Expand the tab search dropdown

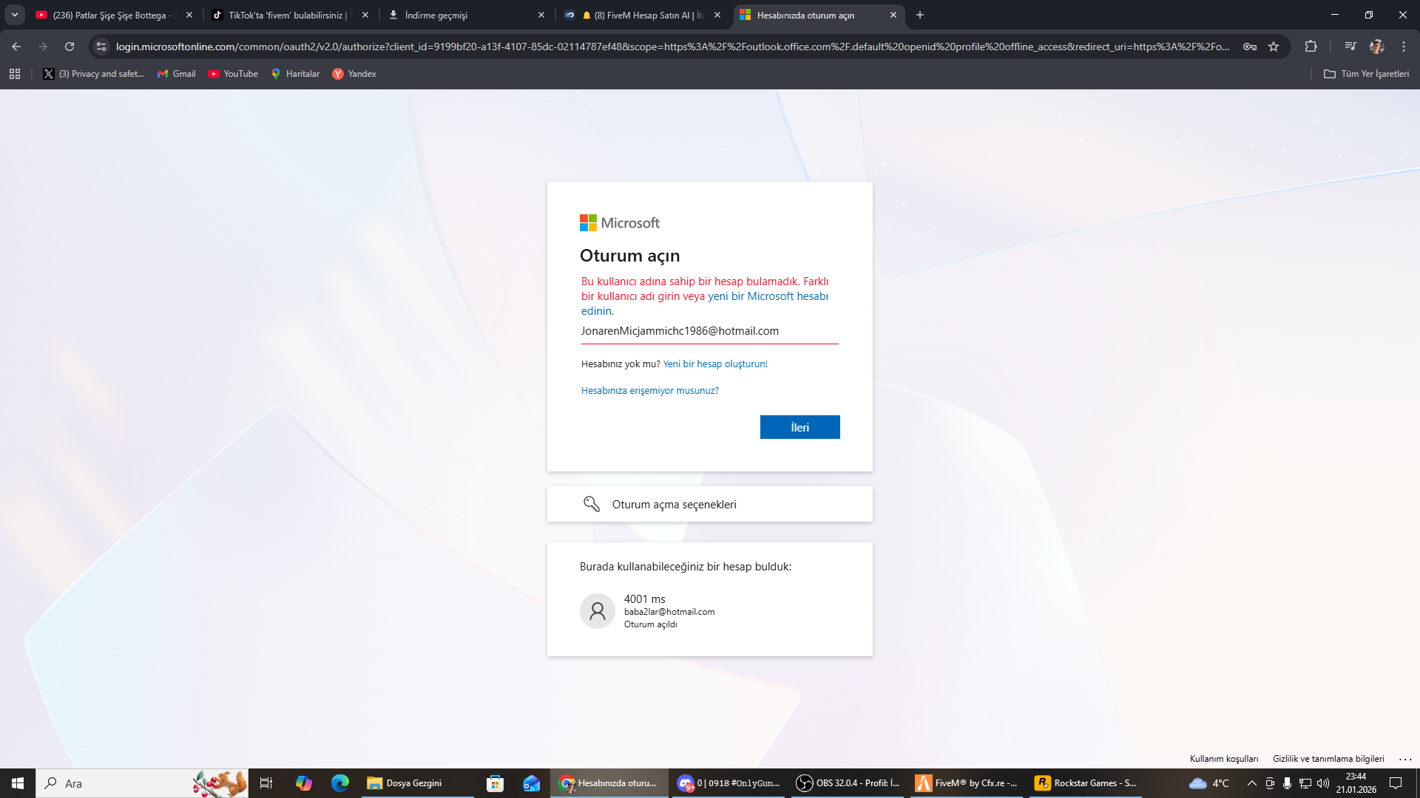click(15, 15)
